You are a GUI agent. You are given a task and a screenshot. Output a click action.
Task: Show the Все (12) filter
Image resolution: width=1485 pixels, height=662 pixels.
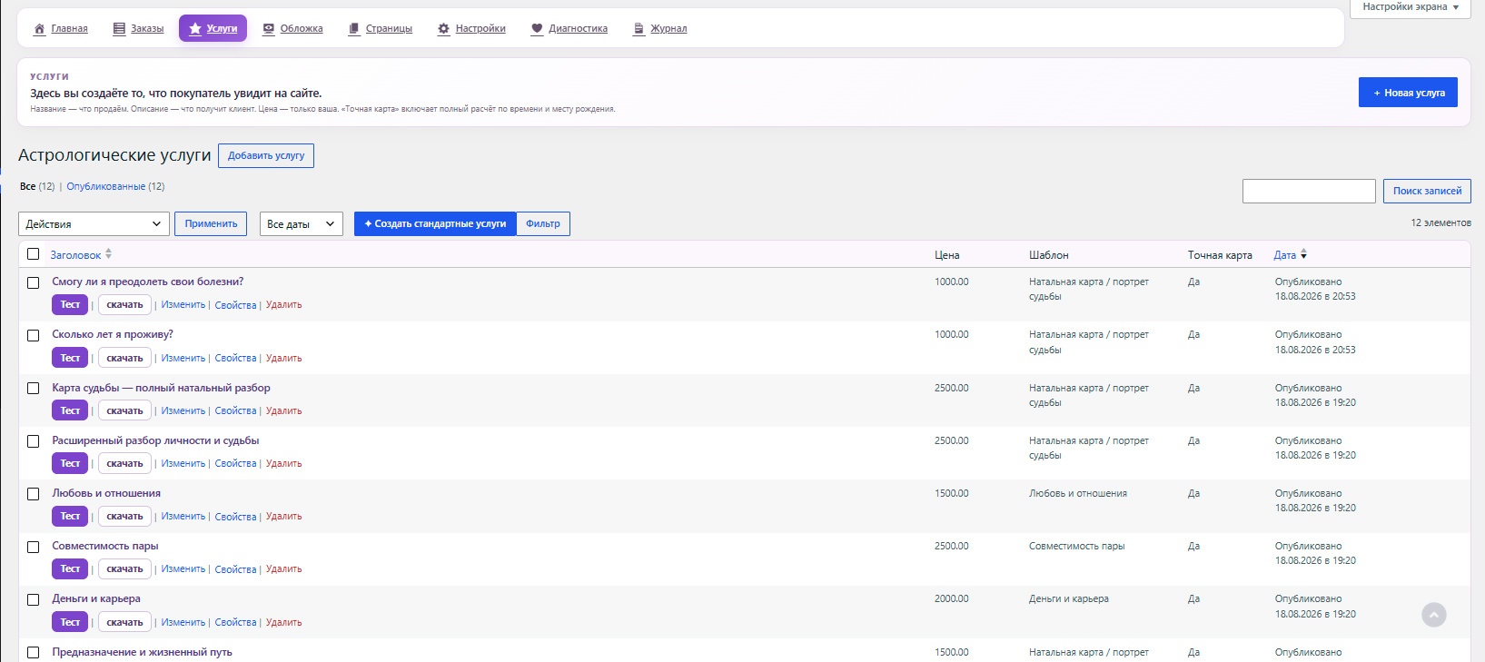click(37, 187)
